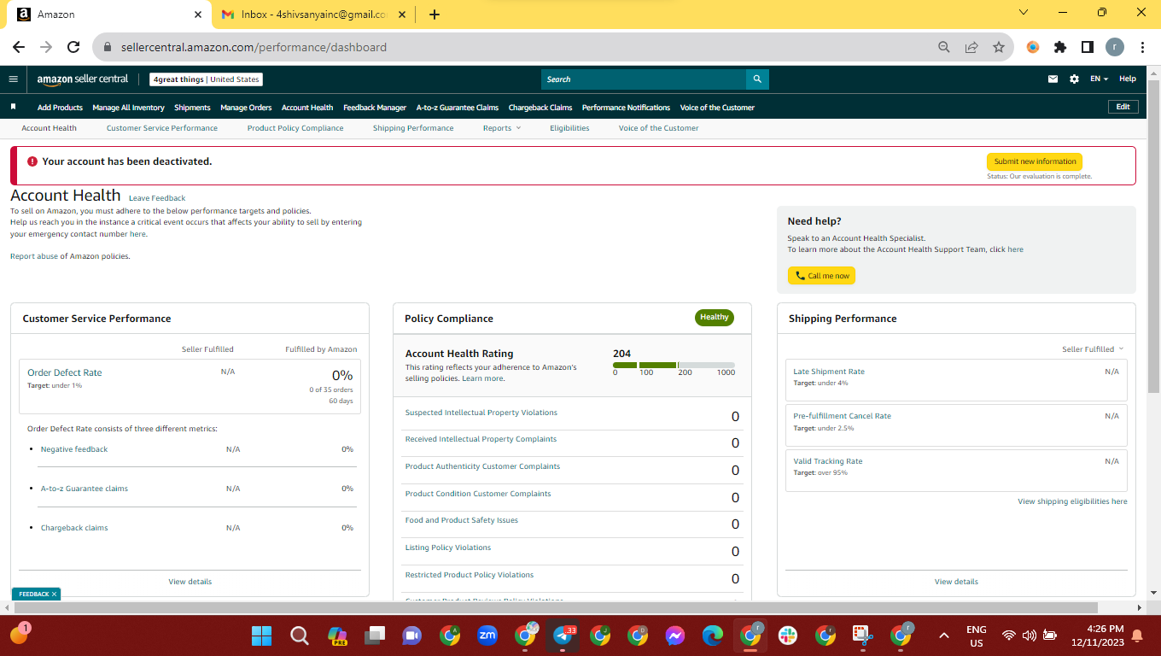The height and width of the screenshot is (656, 1161).
Task: Open Messenger from the taskbar
Action: coord(675,635)
